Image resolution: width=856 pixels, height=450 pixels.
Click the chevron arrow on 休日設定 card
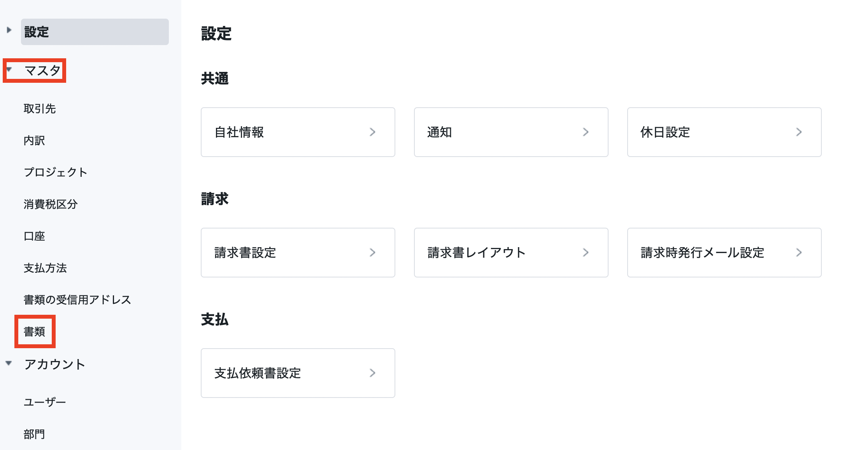pyautogui.click(x=799, y=132)
